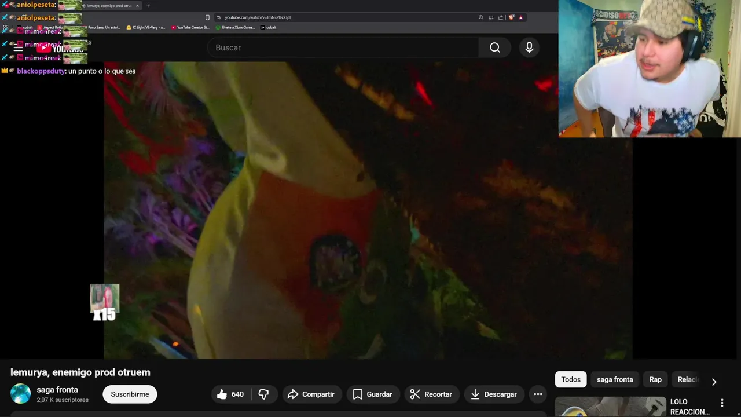Close the lemurya enemigo browser tab
This screenshot has height=417, width=741.
[x=137, y=6]
